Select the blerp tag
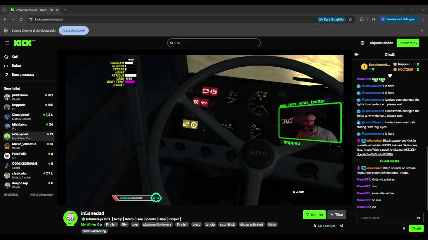The width and height of the screenshot is (428, 240). pyautogui.click(x=197, y=225)
